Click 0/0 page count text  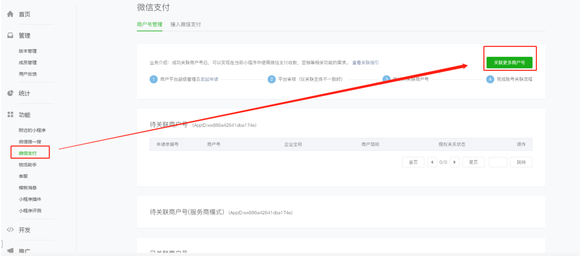click(443, 162)
